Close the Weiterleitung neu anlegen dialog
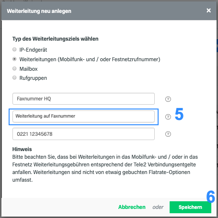218x218 pixels. [208, 11]
